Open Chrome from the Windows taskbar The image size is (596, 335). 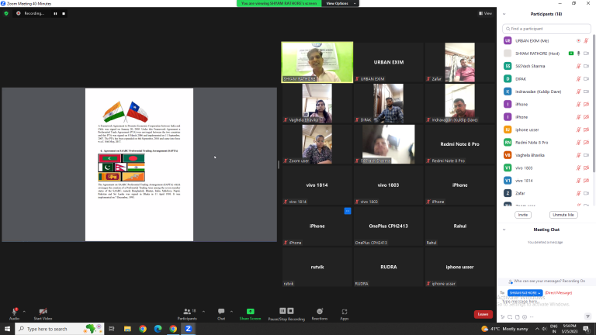click(143, 329)
